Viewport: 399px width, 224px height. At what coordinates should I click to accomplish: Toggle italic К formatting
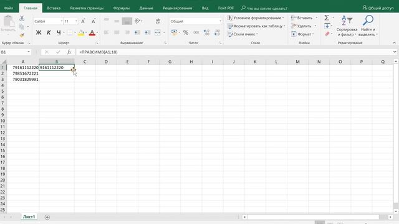pyautogui.click(x=49, y=32)
